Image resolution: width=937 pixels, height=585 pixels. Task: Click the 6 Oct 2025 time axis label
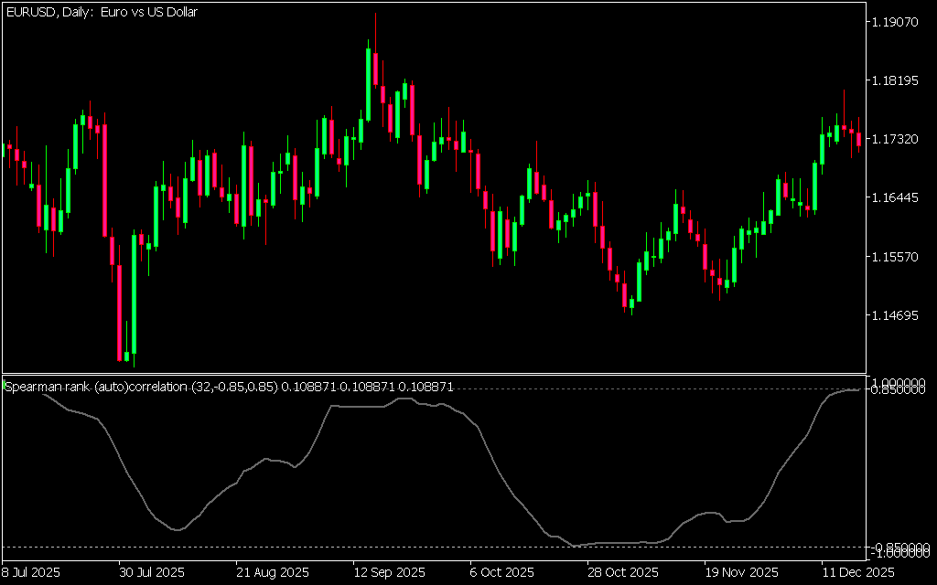pos(501,572)
